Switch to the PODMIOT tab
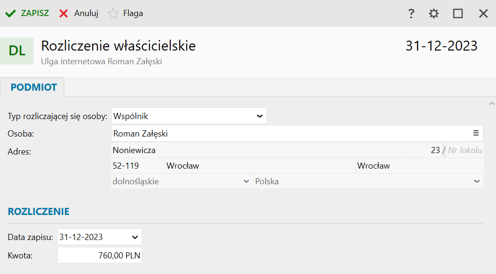496x274 pixels. tap(34, 87)
